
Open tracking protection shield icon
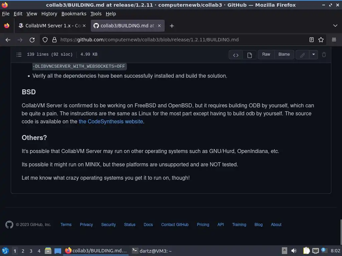[45, 40]
